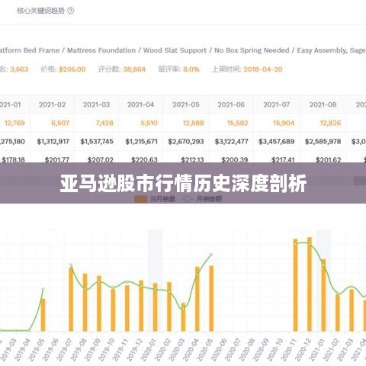Click the 2021-08 column header
366x366 pixels.
coord(323,104)
